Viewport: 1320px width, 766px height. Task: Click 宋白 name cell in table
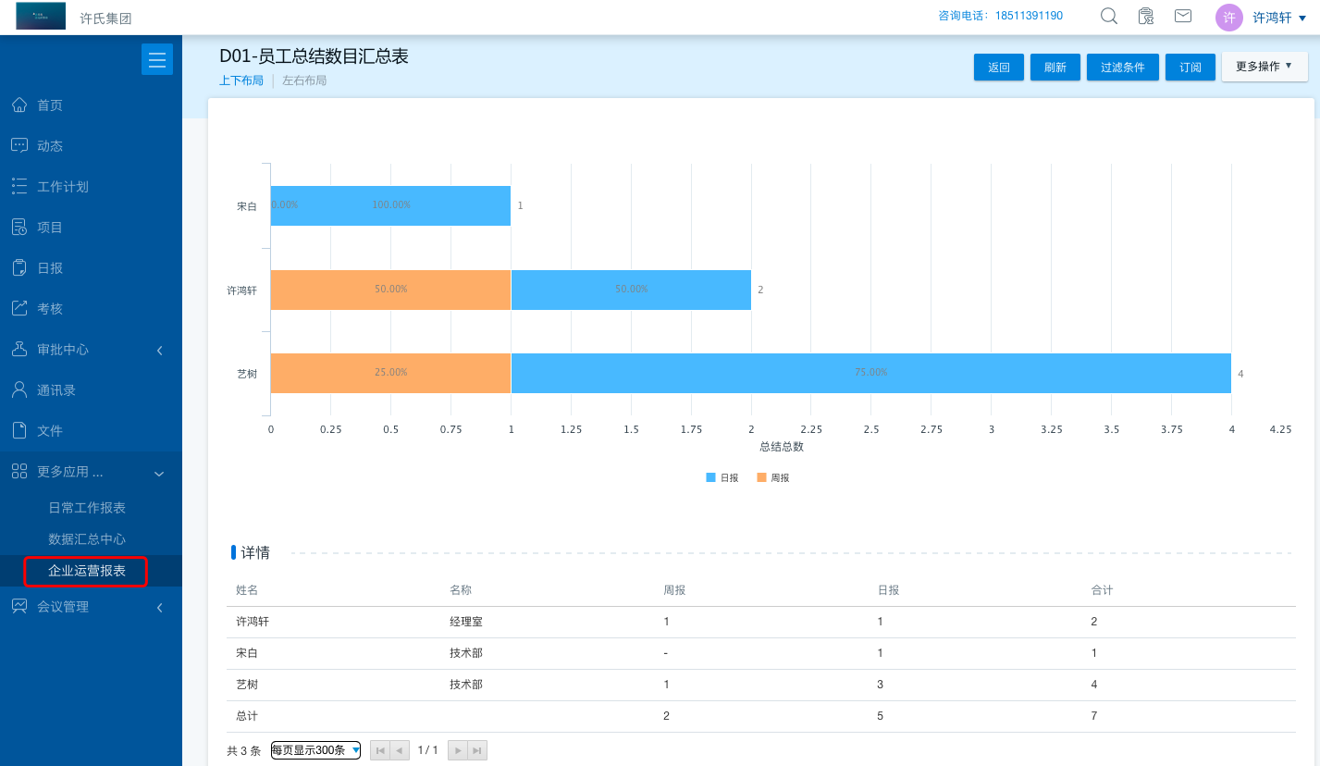click(x=247, y=653)
